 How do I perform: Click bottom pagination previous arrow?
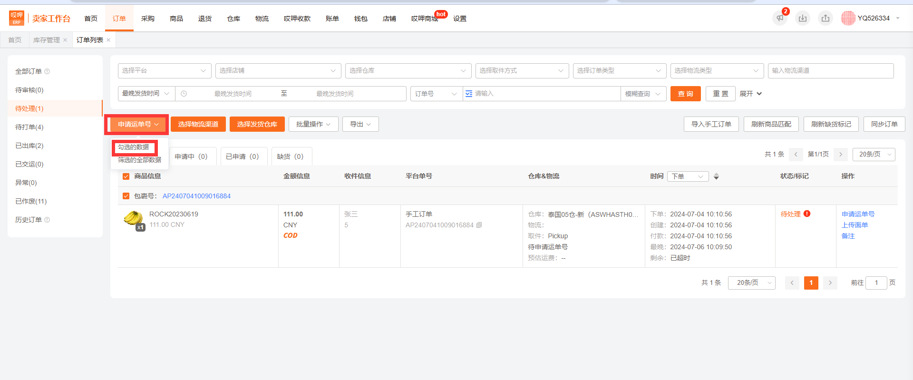tap(792, 283)
